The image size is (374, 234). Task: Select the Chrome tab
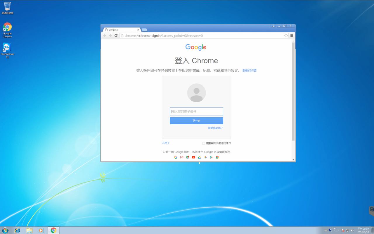click(x=122, y=30)
